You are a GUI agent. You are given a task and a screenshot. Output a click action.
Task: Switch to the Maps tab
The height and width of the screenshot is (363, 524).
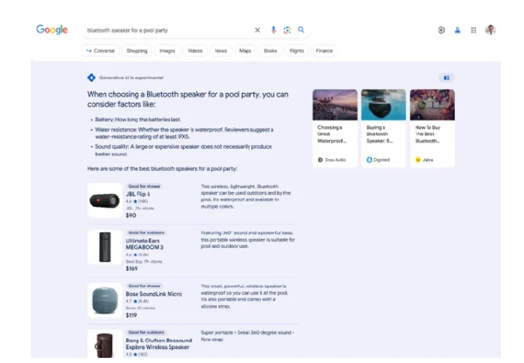245,50
